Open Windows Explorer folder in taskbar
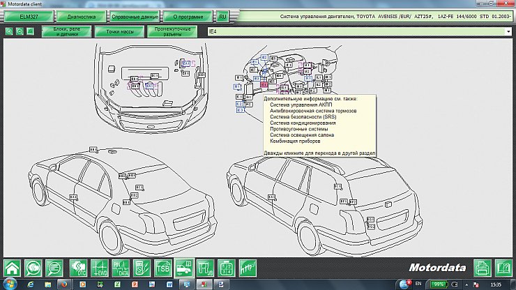Image resolution: width=516 pixels, height=290 pixels. click(x=48, y=284)
